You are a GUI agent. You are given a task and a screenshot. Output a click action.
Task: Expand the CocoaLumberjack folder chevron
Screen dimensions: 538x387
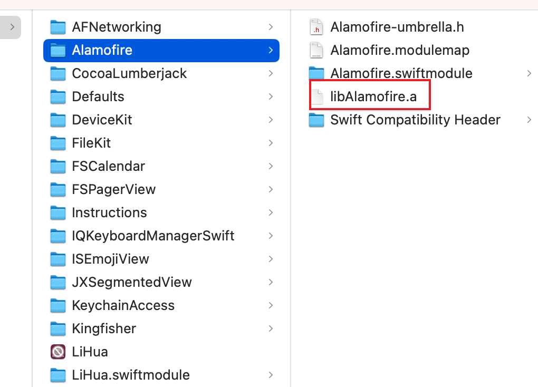[x=271, y=73]
